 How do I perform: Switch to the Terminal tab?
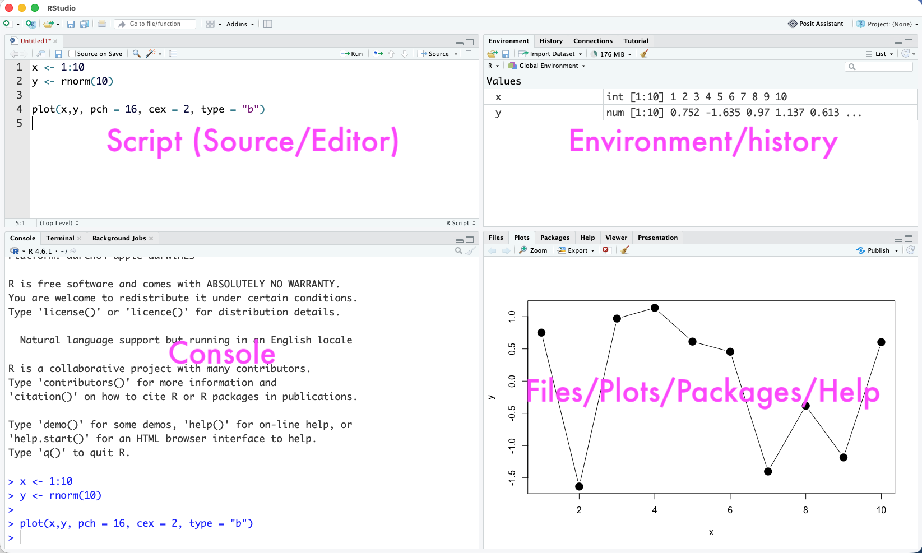coord(60,238)
